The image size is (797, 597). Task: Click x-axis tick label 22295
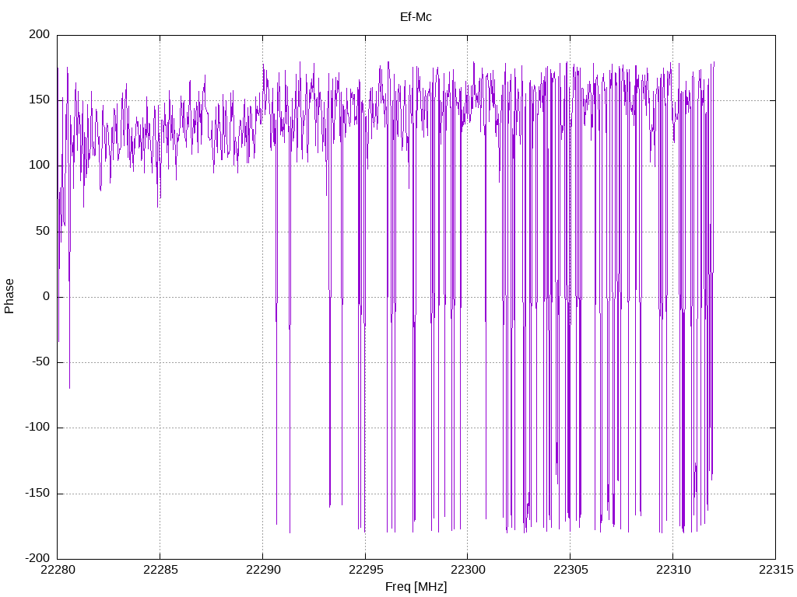(x=366, y=570)
